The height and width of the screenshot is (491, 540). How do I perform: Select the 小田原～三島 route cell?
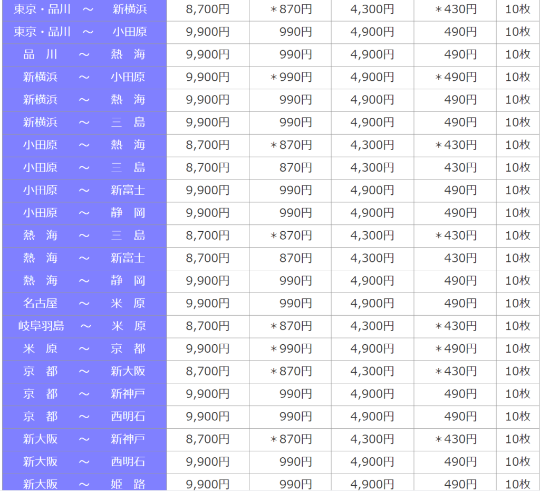click(x=84, y=168)
